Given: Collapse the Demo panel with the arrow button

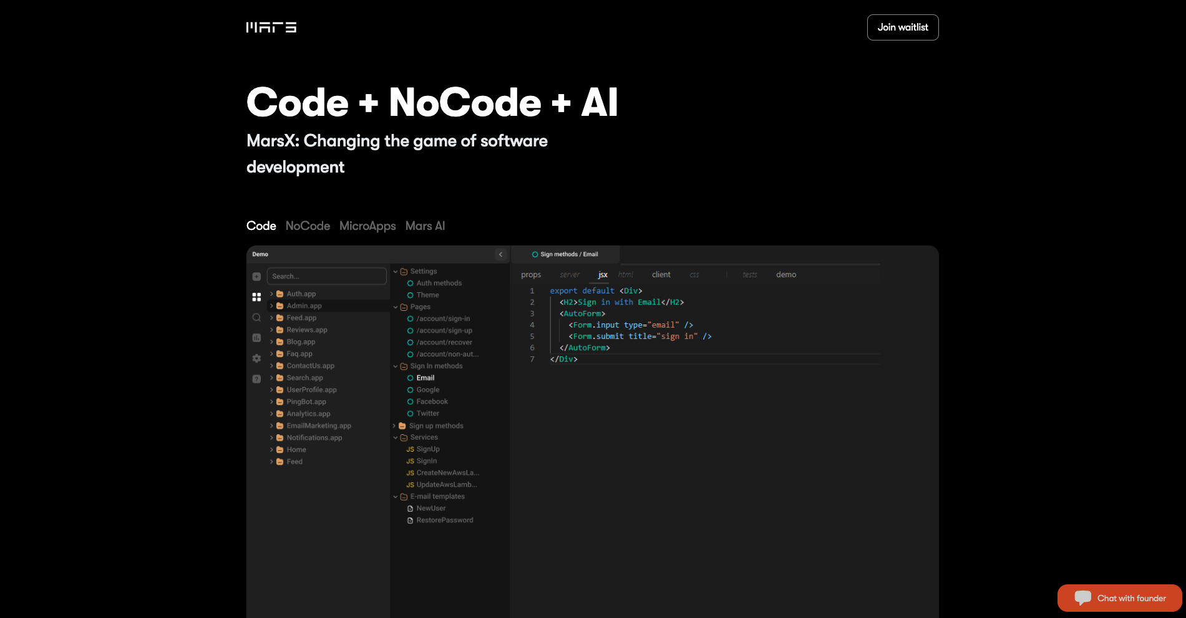Looking at the screenshot, I should pos(500,254).
